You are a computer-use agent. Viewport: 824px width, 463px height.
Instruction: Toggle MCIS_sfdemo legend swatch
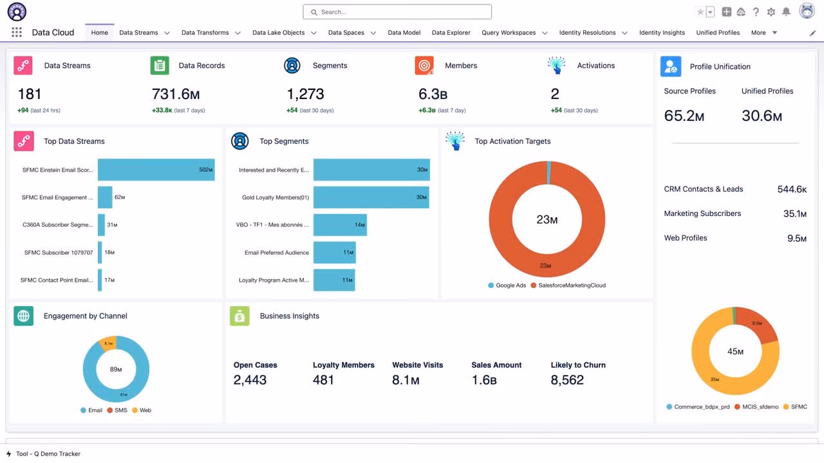pos(738,407)
